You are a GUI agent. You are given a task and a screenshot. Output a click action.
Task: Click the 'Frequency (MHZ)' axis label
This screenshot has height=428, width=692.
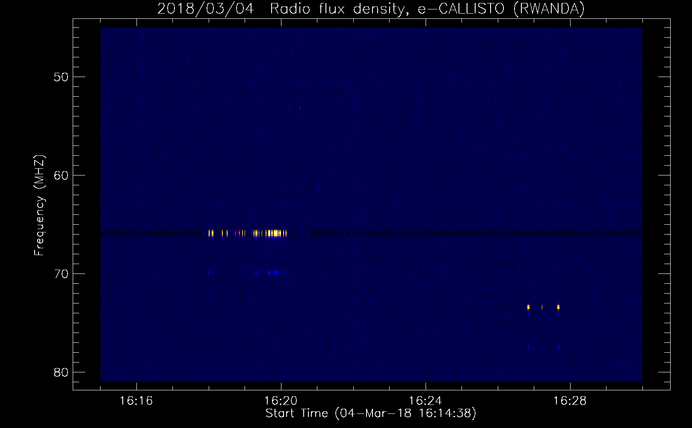coord(39,205)
